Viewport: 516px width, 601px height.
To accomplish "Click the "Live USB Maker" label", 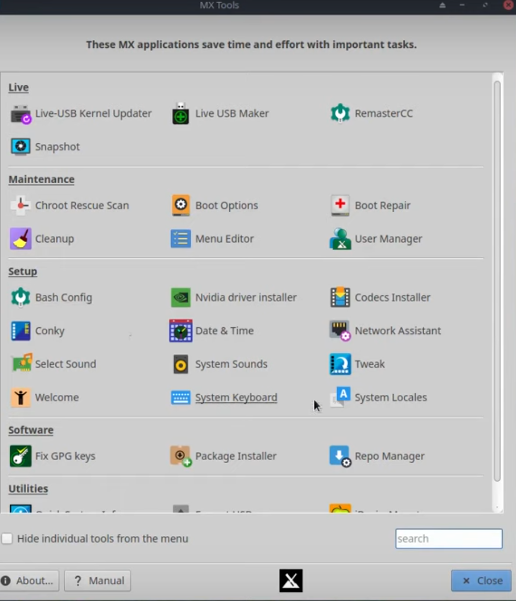I will click(x=232, y=113).
